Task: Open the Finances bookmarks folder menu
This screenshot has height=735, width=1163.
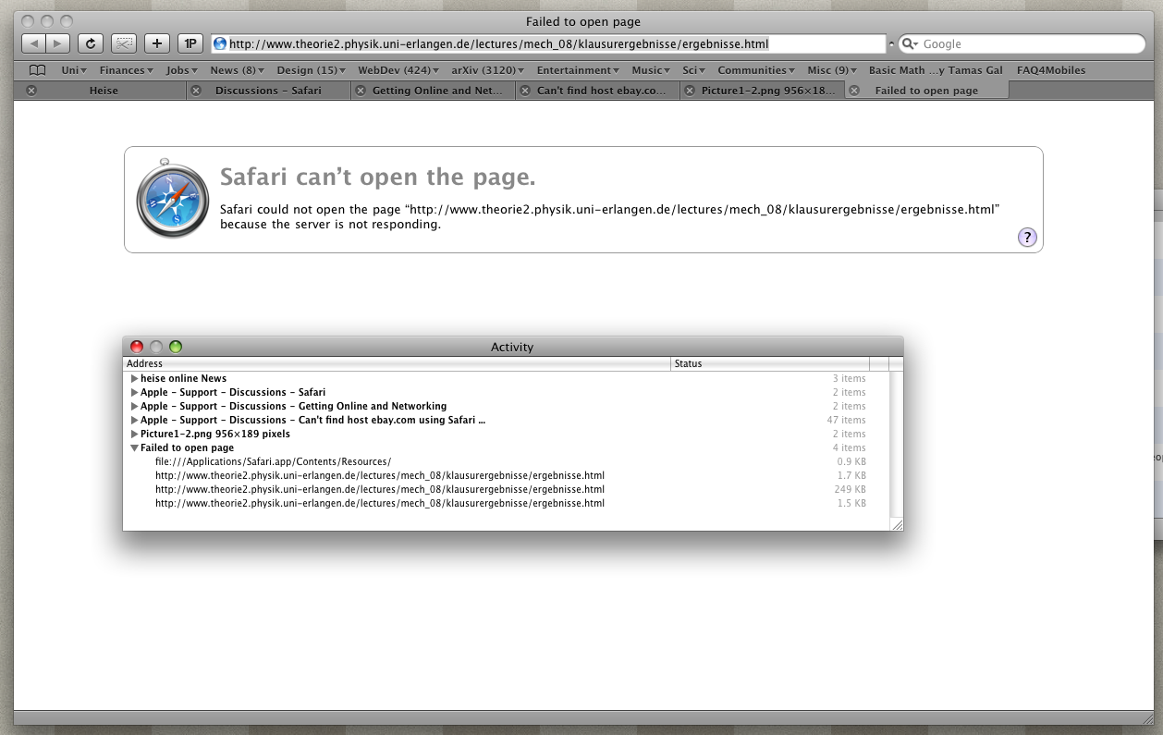Action: coord(128,70)
